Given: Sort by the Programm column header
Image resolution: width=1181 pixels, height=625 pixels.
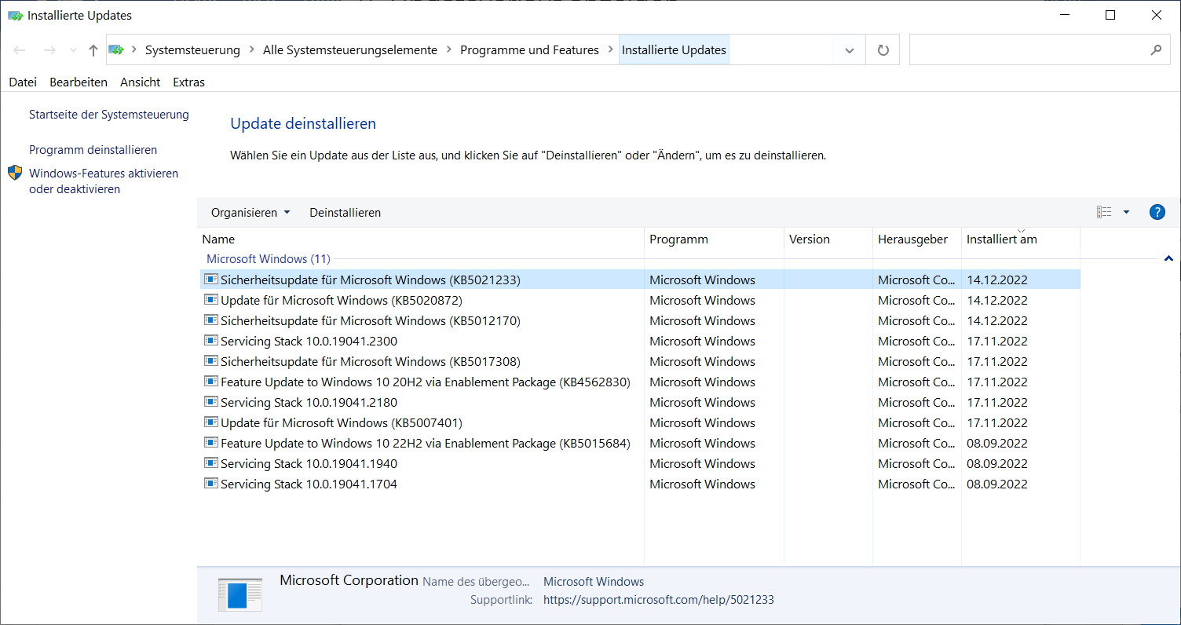Looking at the screenshot, I should click(x=715, y=239).
